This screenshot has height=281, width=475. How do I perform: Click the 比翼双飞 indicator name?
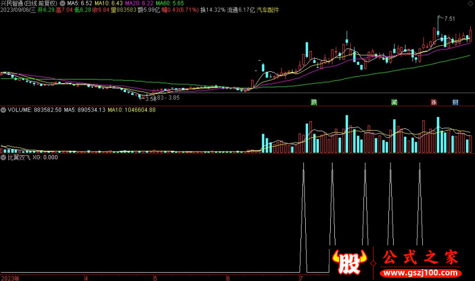(19, 157)
